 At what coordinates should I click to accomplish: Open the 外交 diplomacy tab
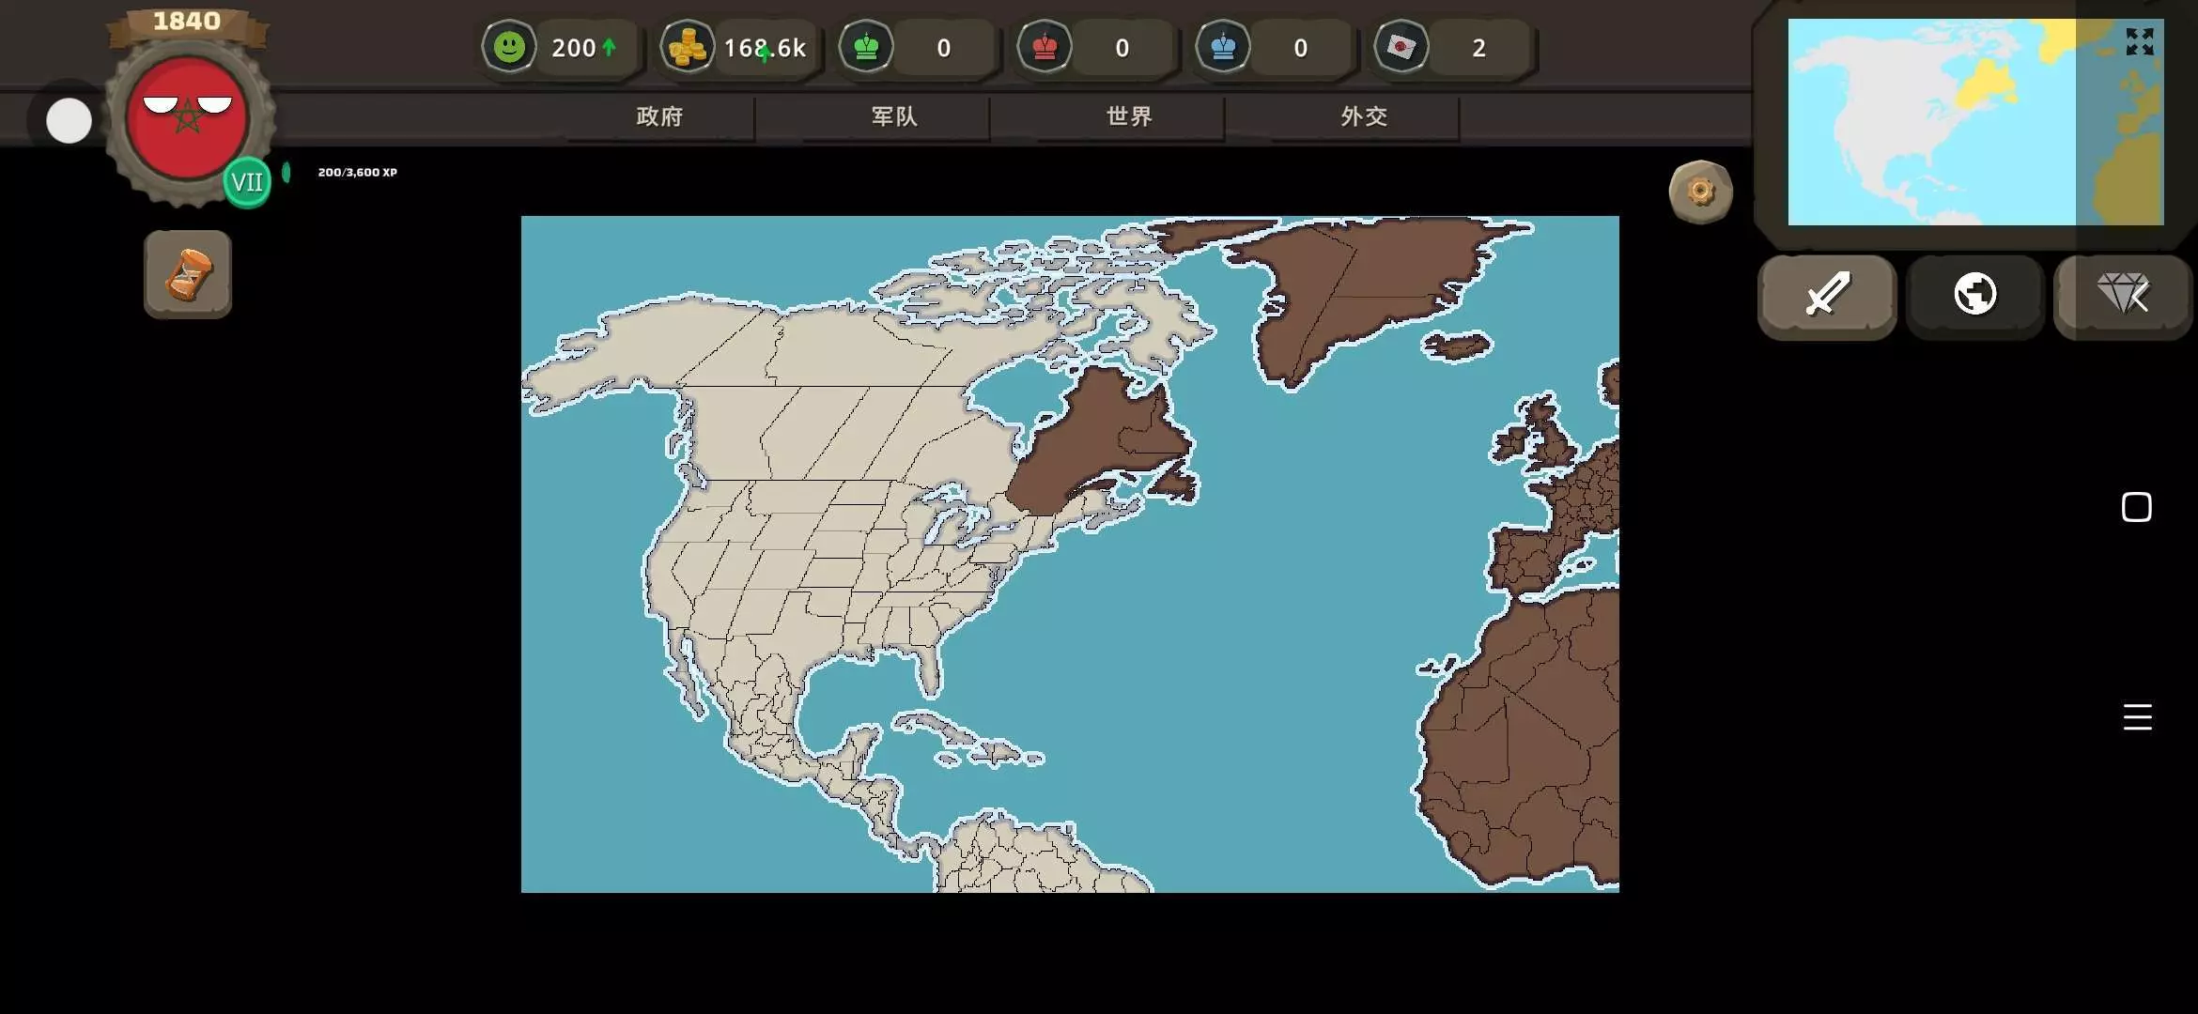click(1364, 116)
